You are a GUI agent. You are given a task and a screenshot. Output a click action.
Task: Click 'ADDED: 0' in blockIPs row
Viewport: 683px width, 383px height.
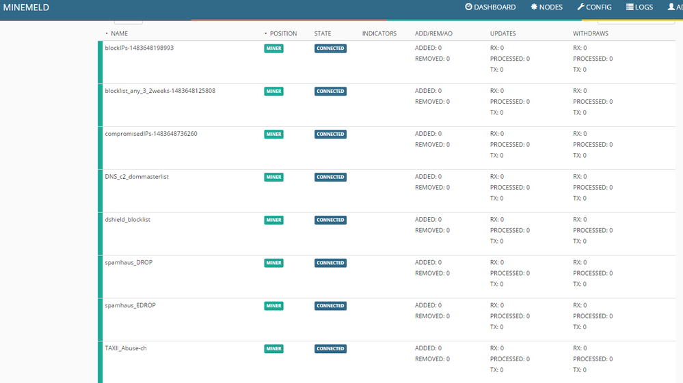click(x=428, y=48)
